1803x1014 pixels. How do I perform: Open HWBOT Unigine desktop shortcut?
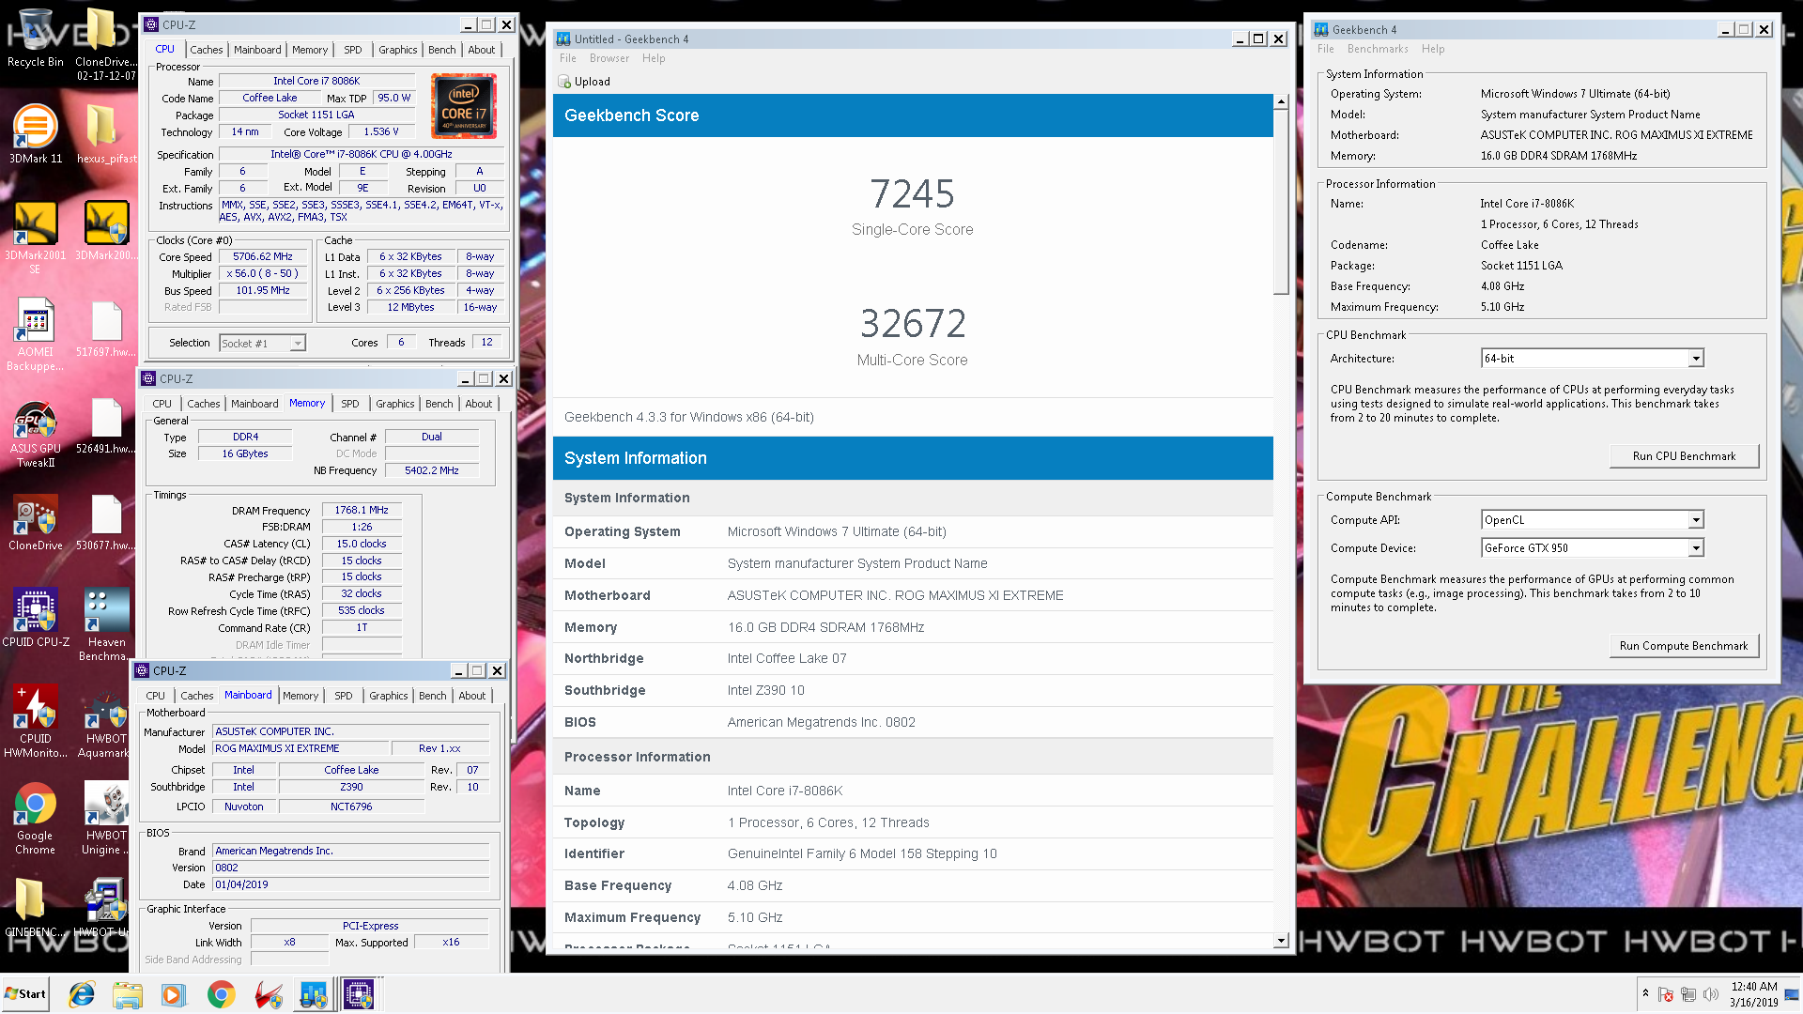coord(105,820)
